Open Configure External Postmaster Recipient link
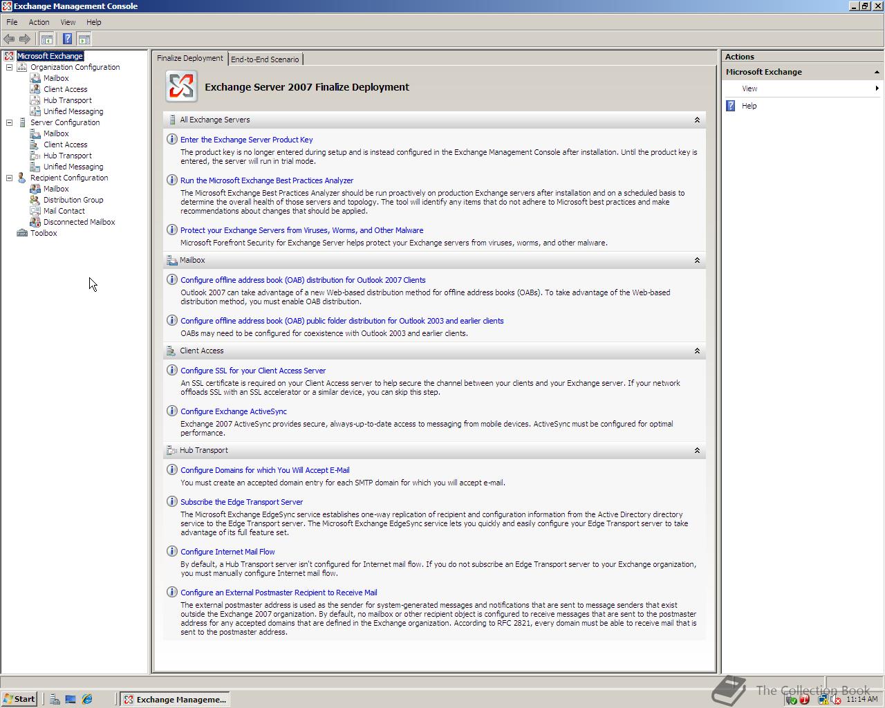 279,593
